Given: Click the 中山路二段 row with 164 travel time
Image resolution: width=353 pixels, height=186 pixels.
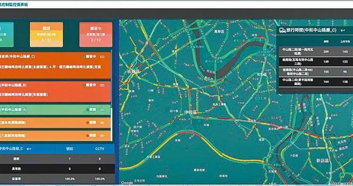Looking at the screenshot, I should [316, 82].
